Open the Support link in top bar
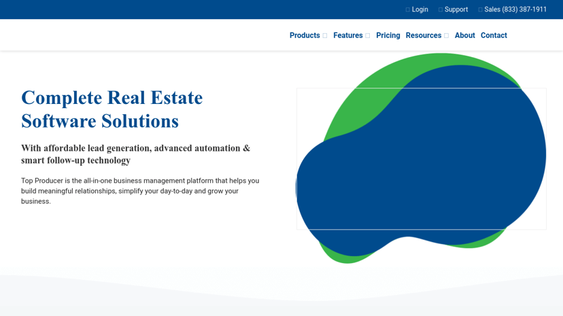The height and width of the screenshot is (316, 563). pos(456,10)
